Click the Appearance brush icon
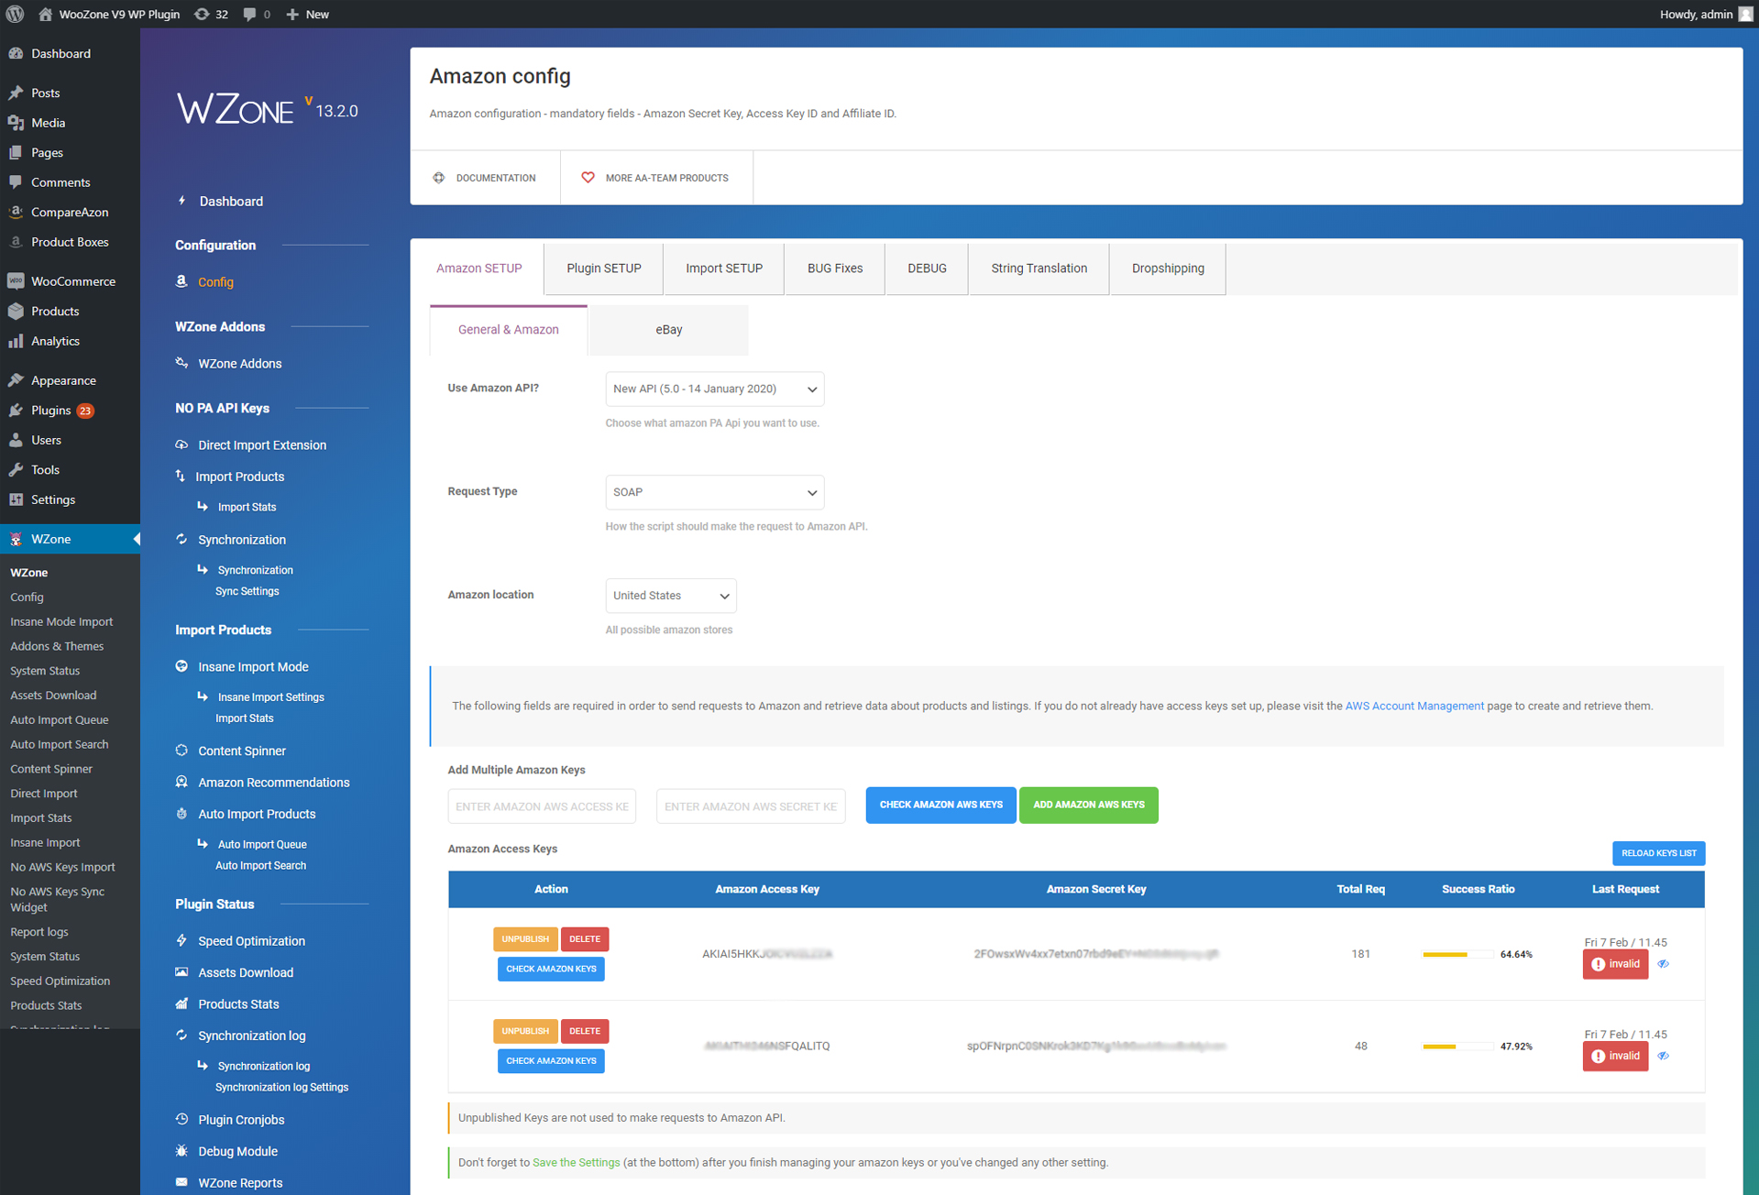 click(x=16, y=380)
